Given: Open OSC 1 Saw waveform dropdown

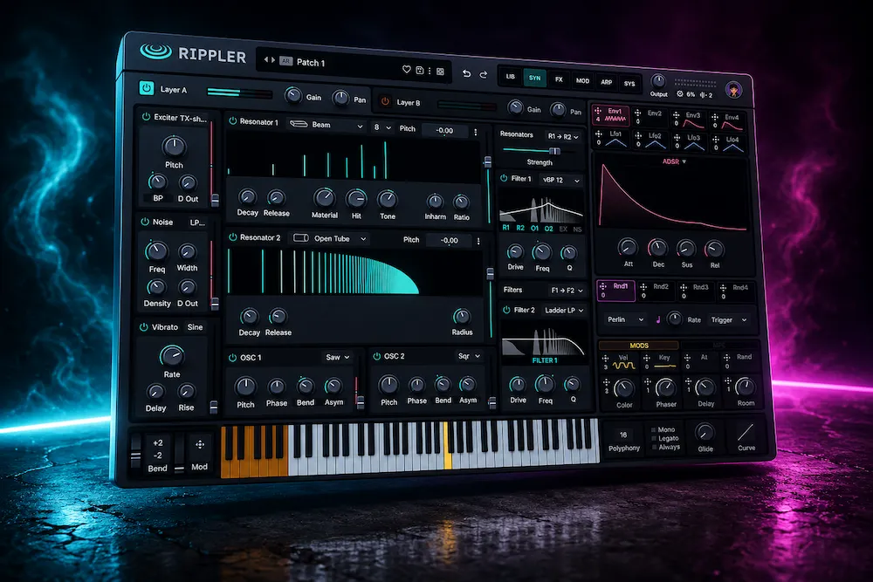Looking at the screenshot, I should (x=338, y=357).
